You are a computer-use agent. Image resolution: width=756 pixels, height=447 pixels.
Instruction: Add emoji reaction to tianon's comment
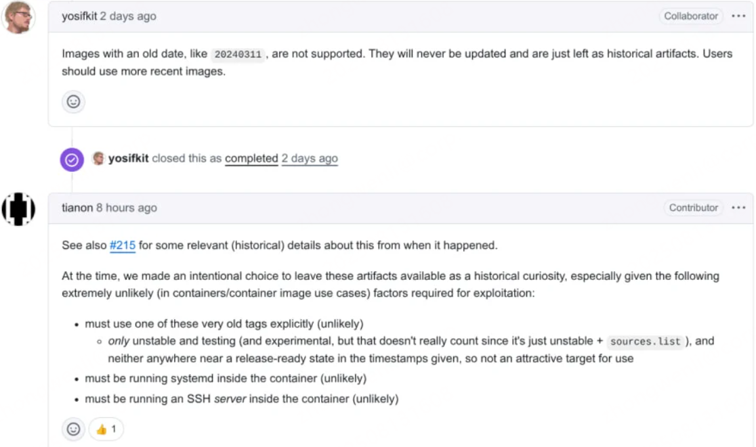(x=73, y=429)
